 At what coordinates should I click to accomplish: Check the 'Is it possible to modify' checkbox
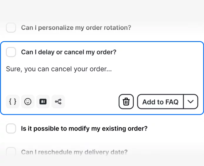[x=11, y=128]
